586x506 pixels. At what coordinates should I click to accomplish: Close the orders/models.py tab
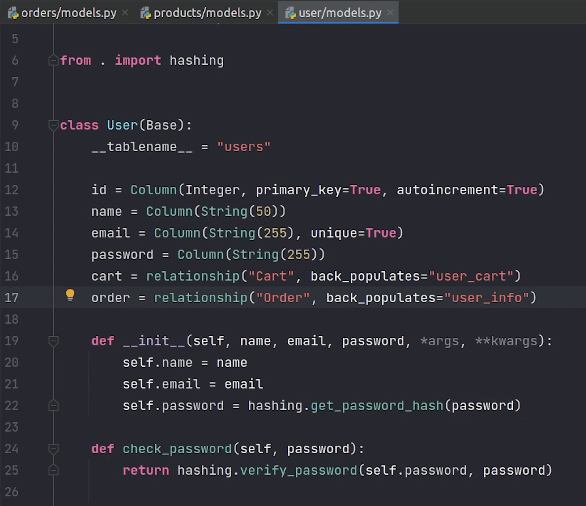tap(125, 12)
